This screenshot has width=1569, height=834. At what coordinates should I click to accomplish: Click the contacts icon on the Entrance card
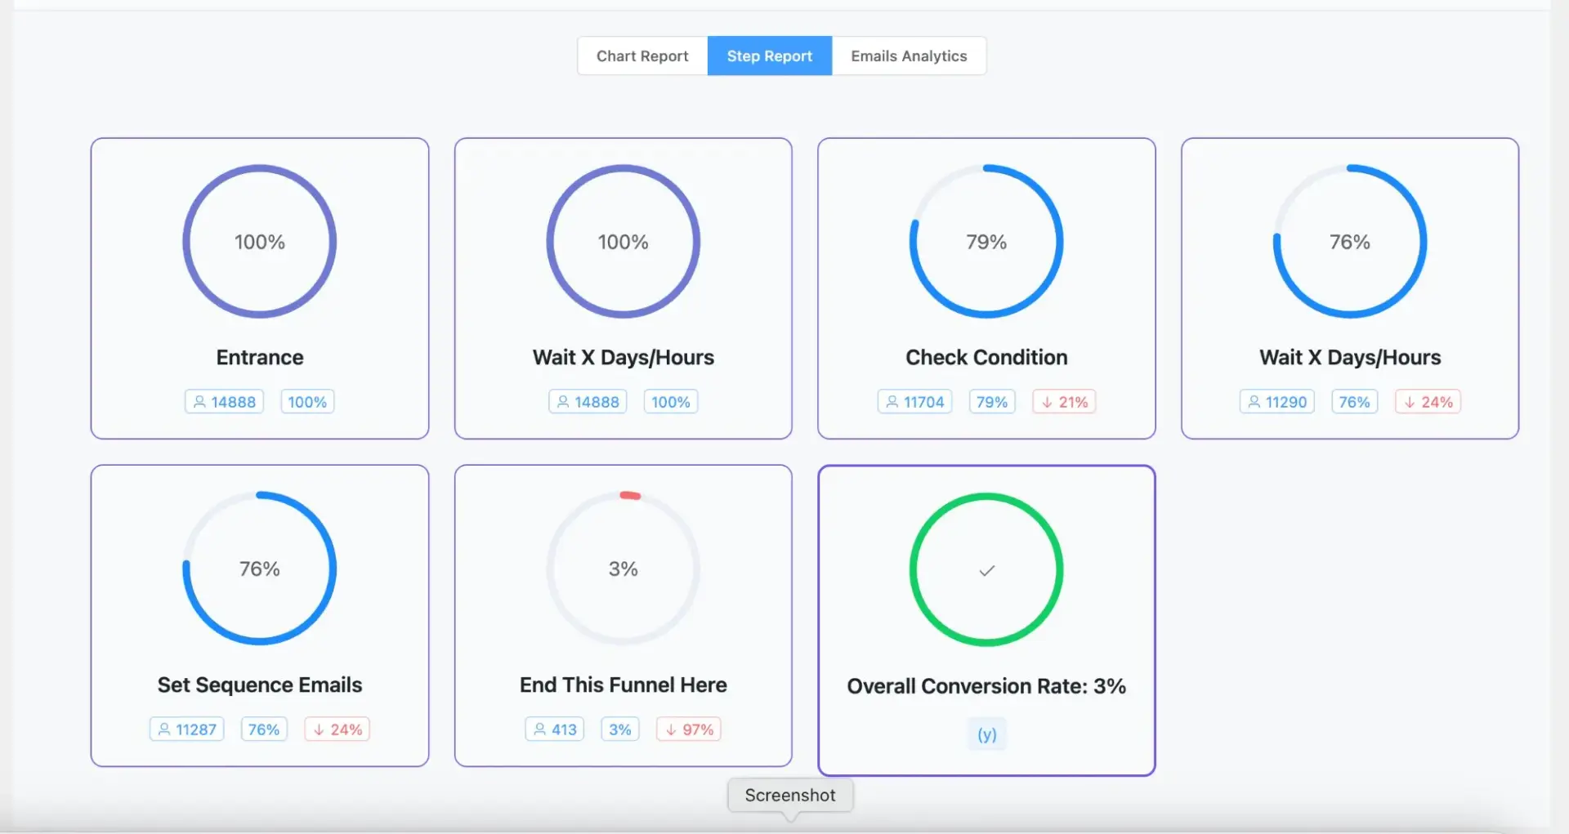point(201,401)
